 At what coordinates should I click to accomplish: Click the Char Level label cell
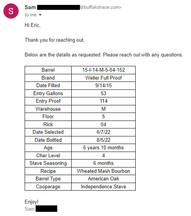(x=48, y=155)
